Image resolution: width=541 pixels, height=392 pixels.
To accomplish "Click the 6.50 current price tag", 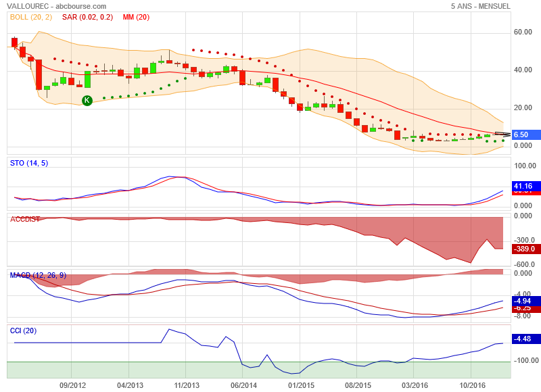I will pos(526,134).
